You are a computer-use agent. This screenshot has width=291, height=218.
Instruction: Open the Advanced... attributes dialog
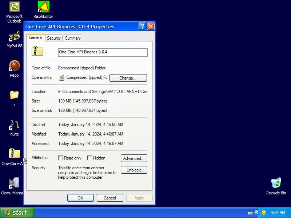134,158
